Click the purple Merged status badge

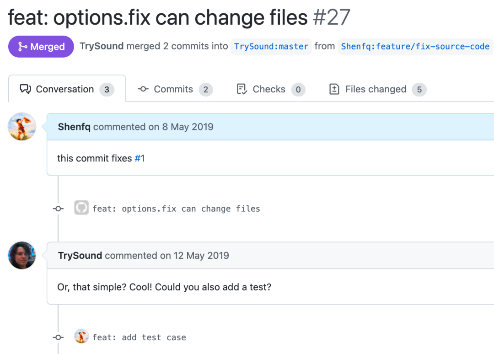pyautogui.click(x=41, y=47)
